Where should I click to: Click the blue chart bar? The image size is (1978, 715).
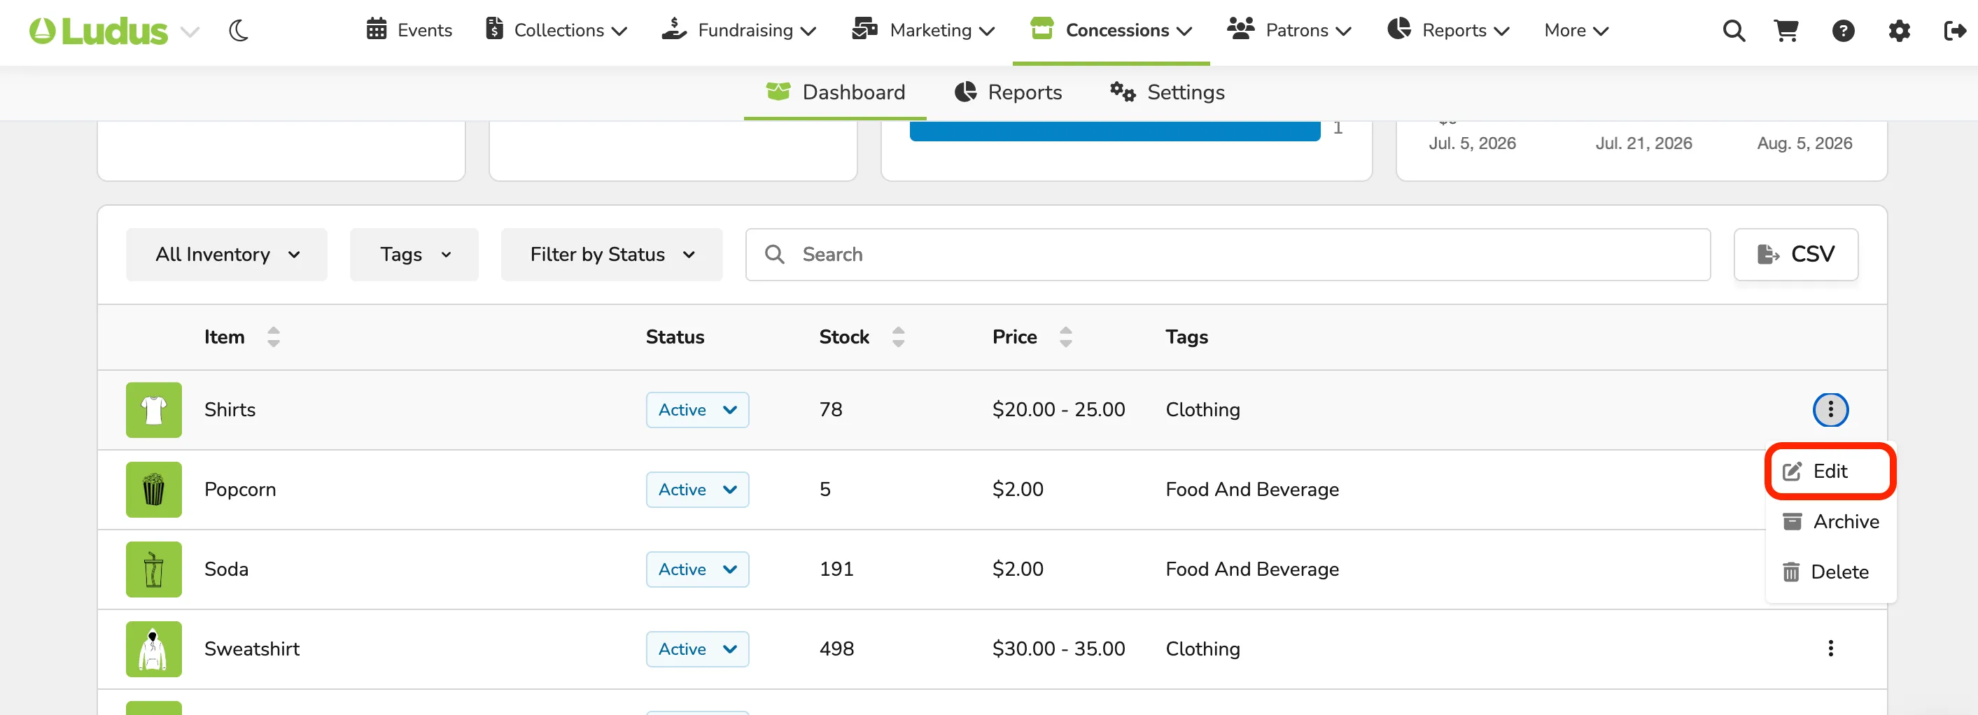pyautogui.click(x=1115, y=130)
